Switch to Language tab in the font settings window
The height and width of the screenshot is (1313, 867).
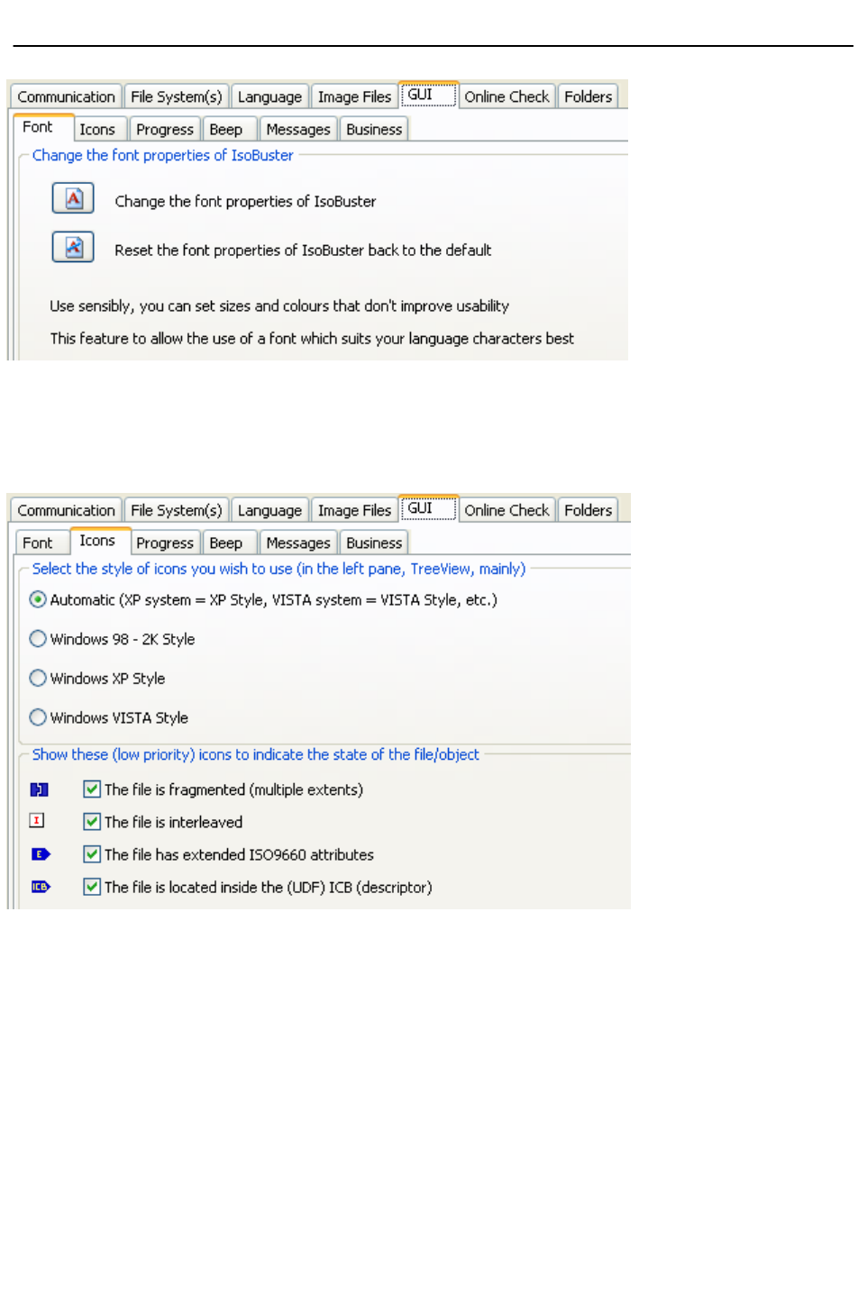[269, 96]
